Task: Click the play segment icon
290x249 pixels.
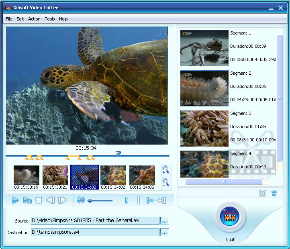Action: click(27, 200)
